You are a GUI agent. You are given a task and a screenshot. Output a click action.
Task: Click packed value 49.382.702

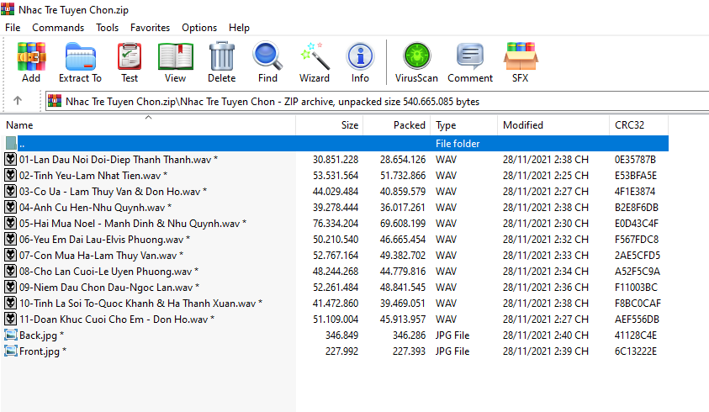tap(403, 255)
